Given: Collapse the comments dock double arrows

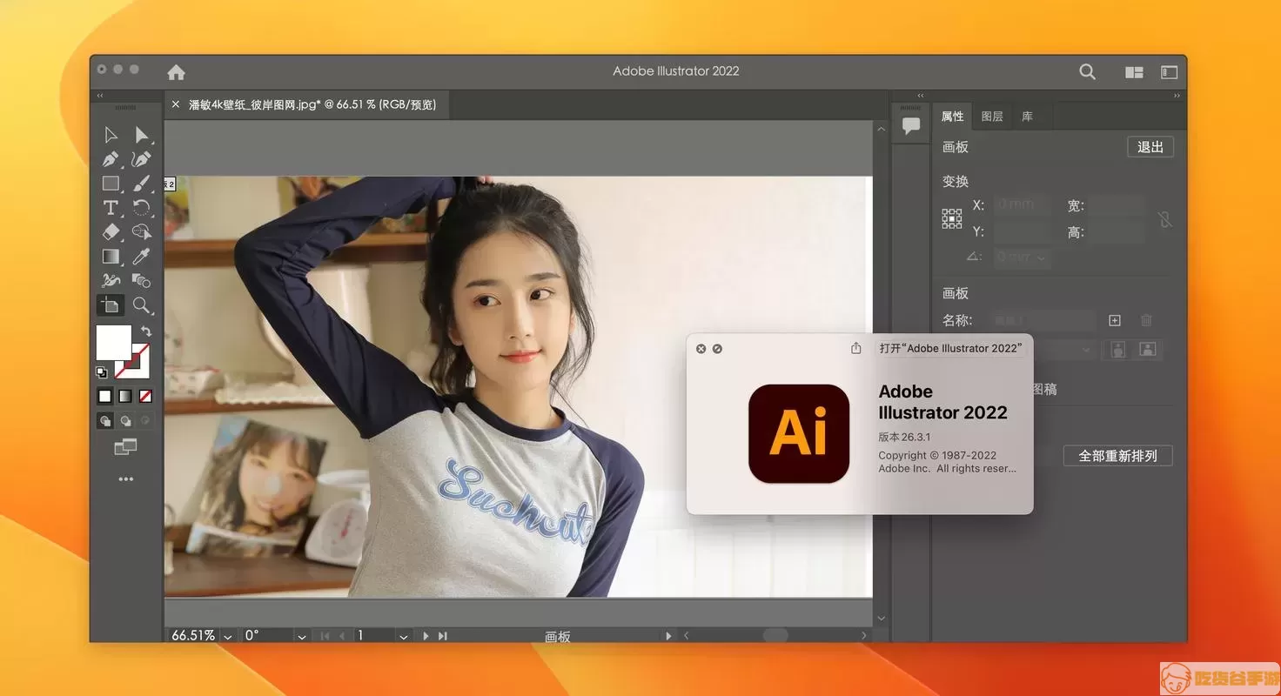Looking at the screenshot, I should [x=921, y=96].
